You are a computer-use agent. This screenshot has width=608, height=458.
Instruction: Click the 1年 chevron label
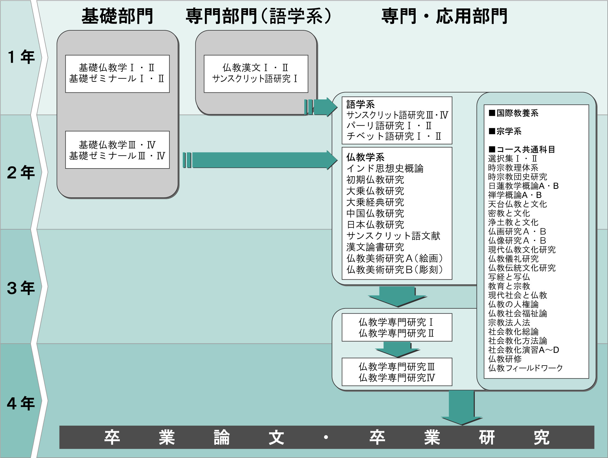21,57
